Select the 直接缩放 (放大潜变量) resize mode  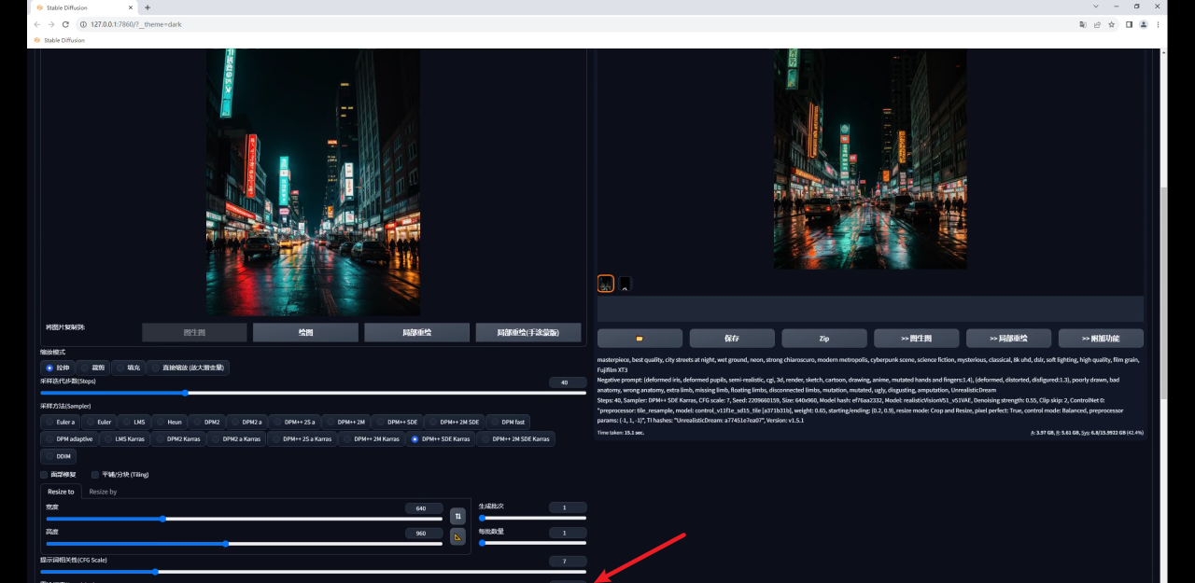point(188,368)
